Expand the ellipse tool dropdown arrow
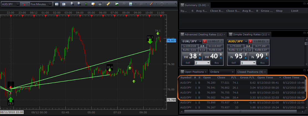 167,4
